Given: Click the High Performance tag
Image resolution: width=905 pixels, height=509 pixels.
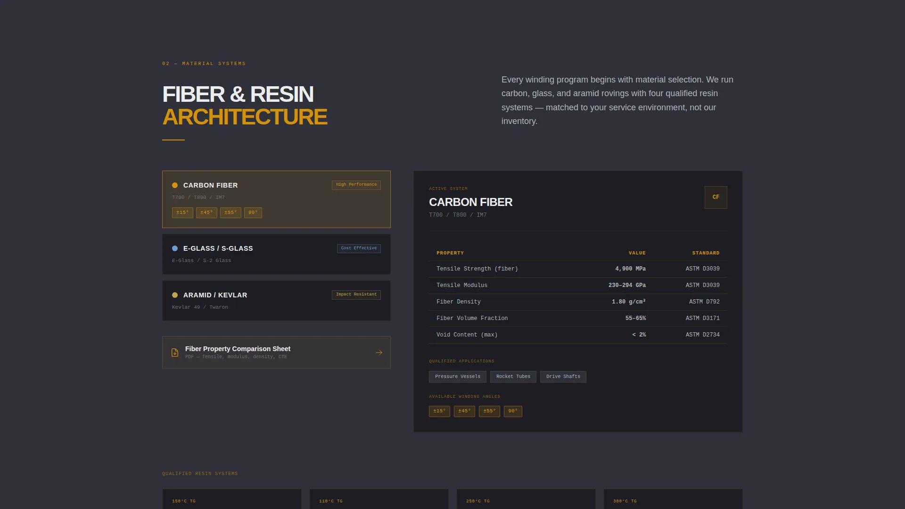Looking at the screenshot, I should (356, 185).
